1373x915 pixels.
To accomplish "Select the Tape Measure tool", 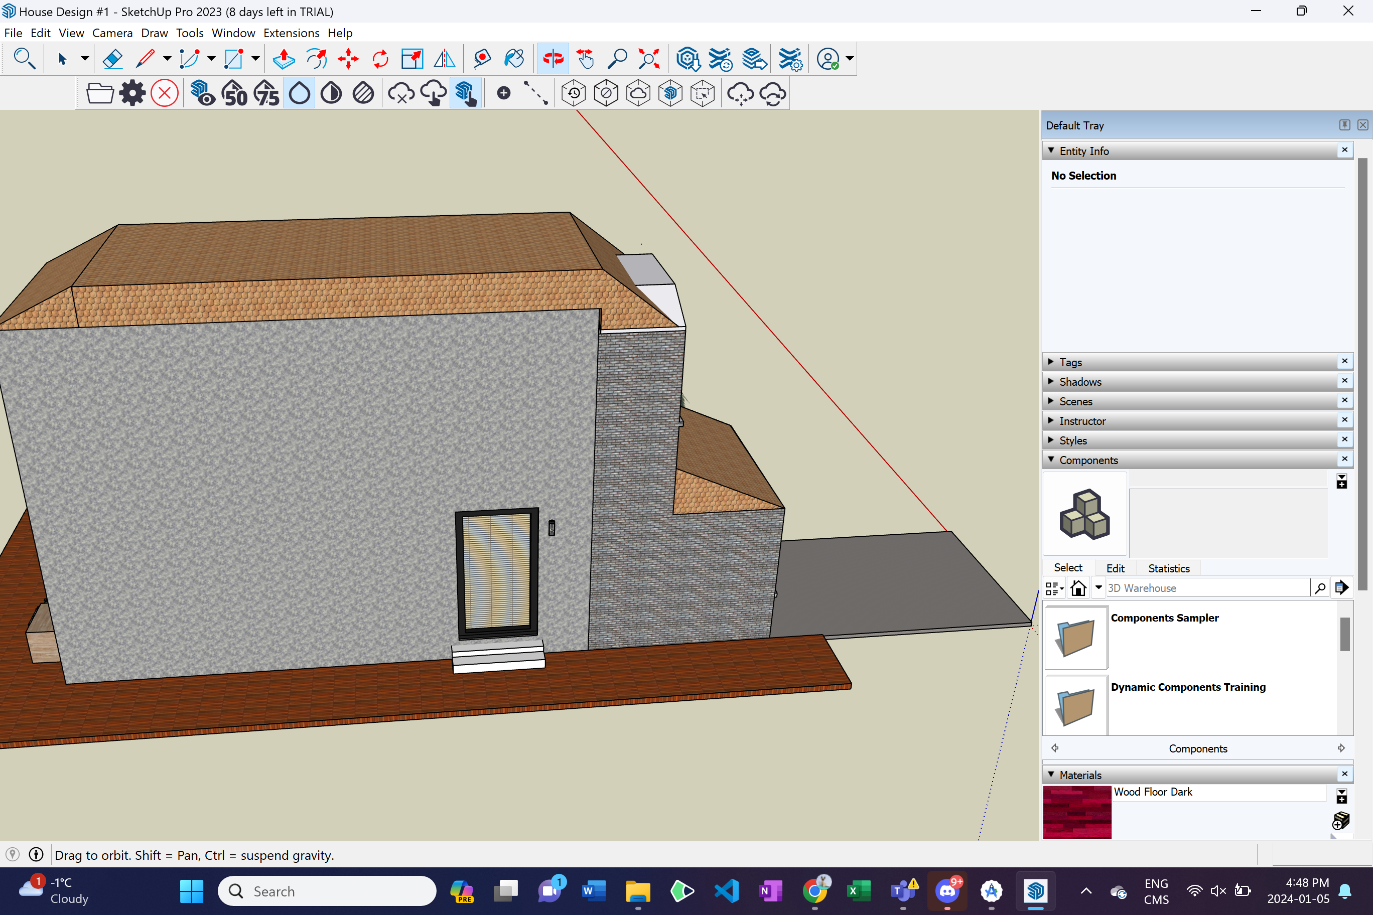I will click(482, 59).
